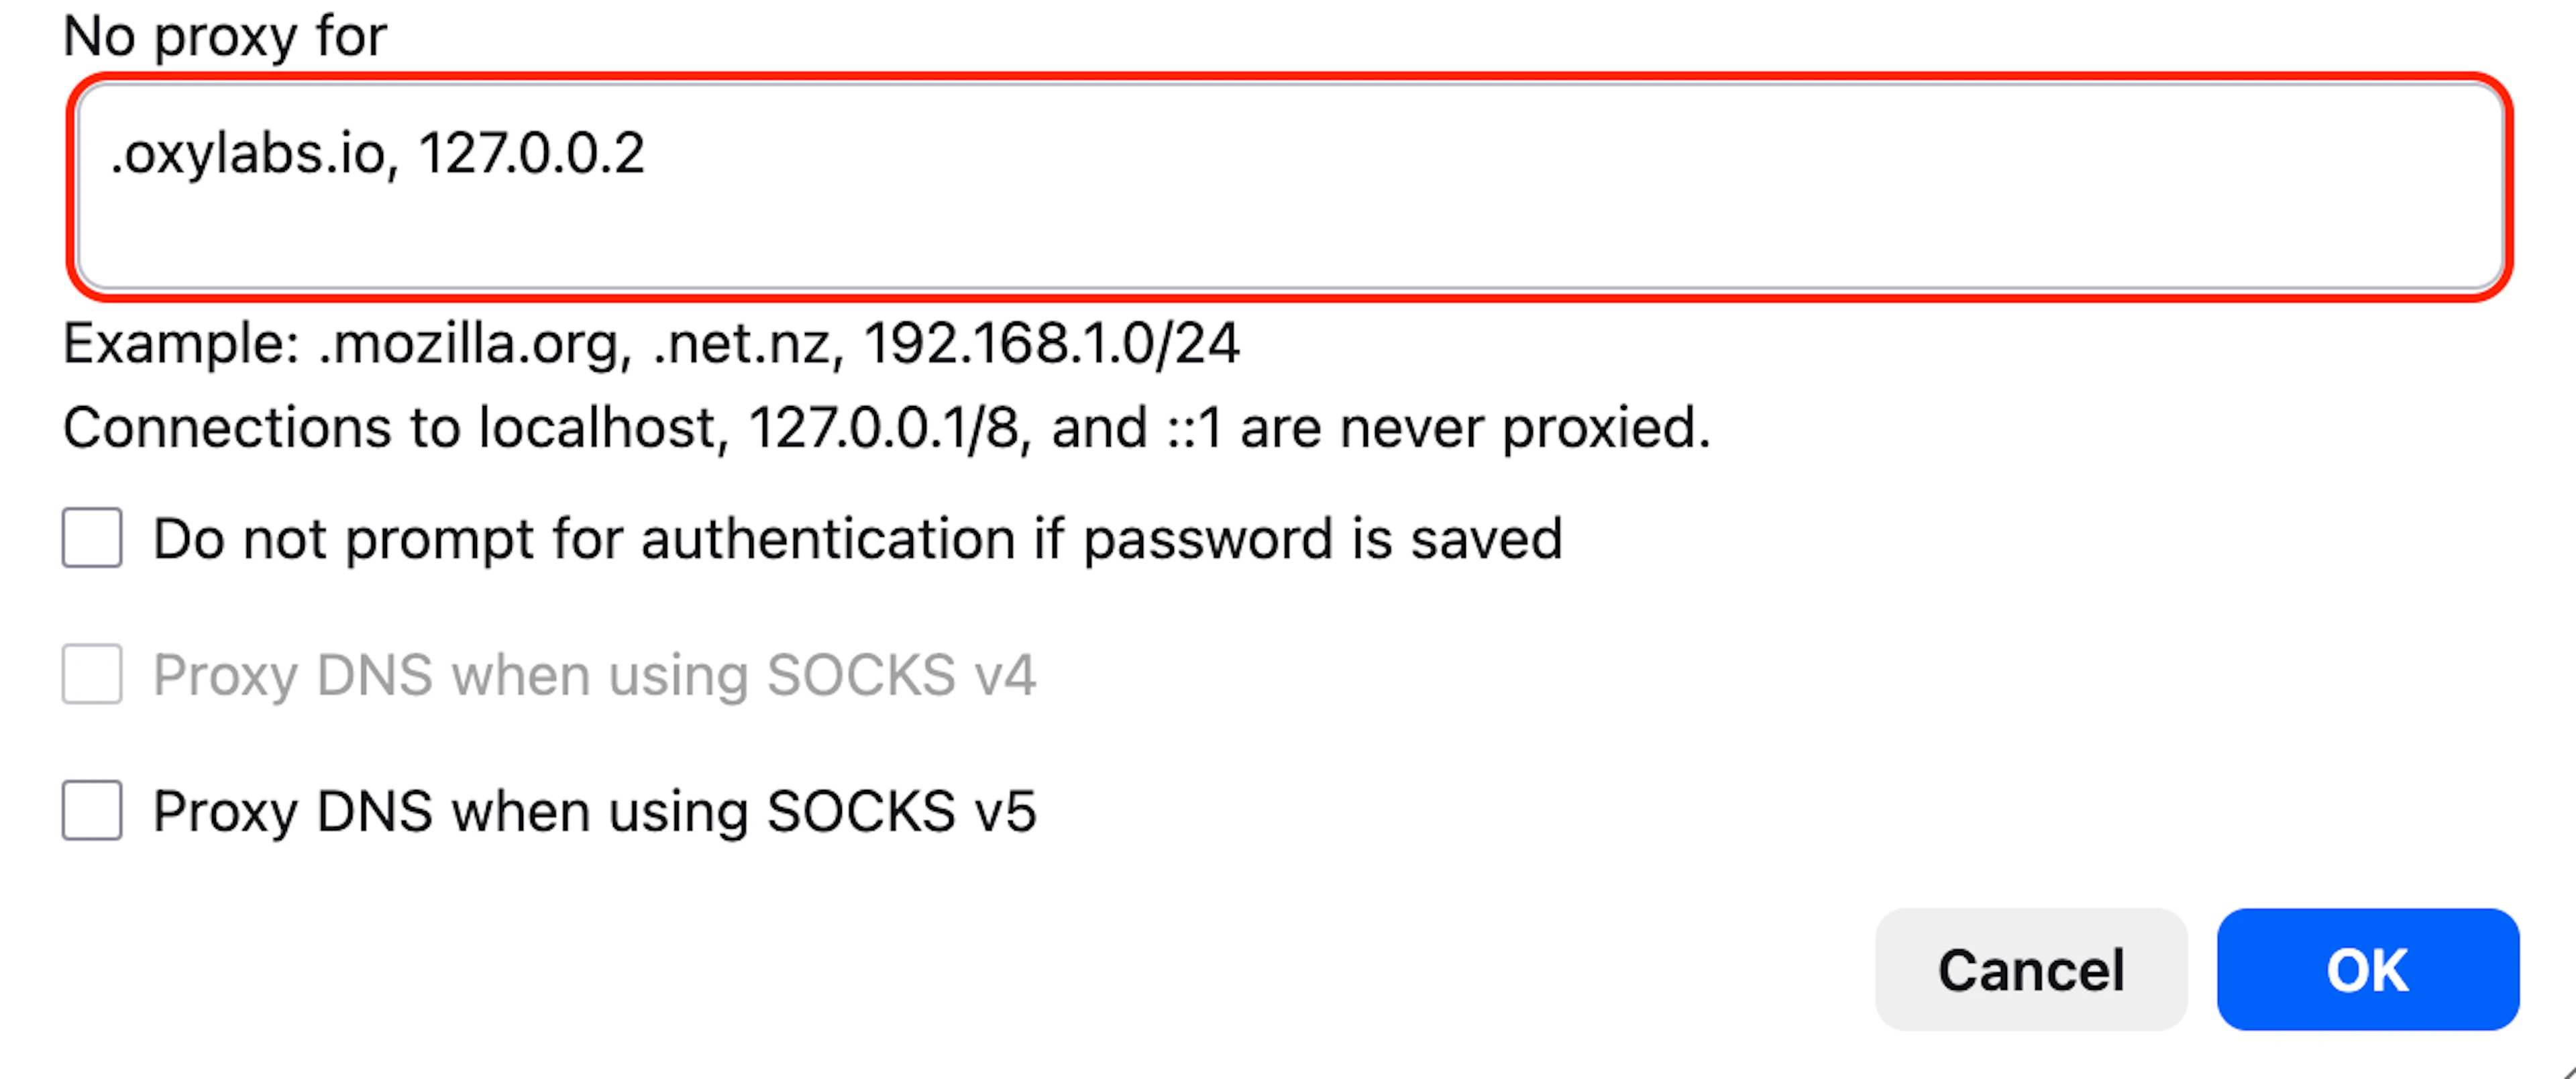2576x1079 pixels.
Task: Click the "127.0.0.2" entry in the field
Action: tap(531, 154)
